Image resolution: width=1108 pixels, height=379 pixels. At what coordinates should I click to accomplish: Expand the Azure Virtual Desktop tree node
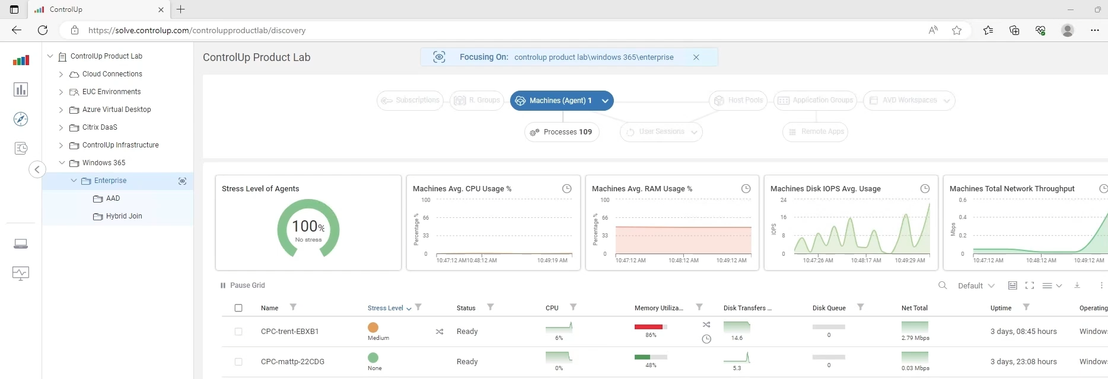(61, 110)
